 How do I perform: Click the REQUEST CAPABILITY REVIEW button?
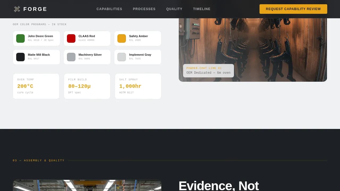pyautogui.click(x=293, y=9)
